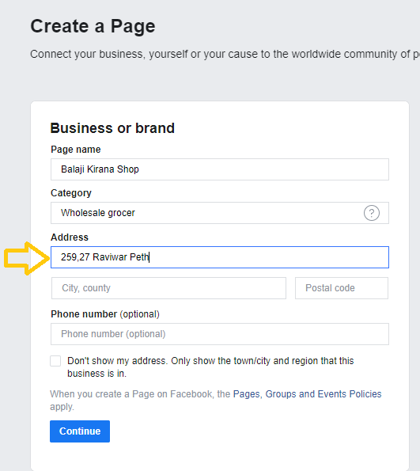The image size is (420, 471).
Task: Click the When you create a Page notice
Action: [x=216, y=401]
